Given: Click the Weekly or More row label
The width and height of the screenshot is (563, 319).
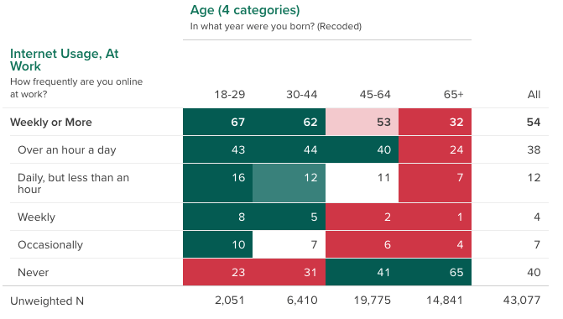Looking at the screenshot, I should click(51, 122).
